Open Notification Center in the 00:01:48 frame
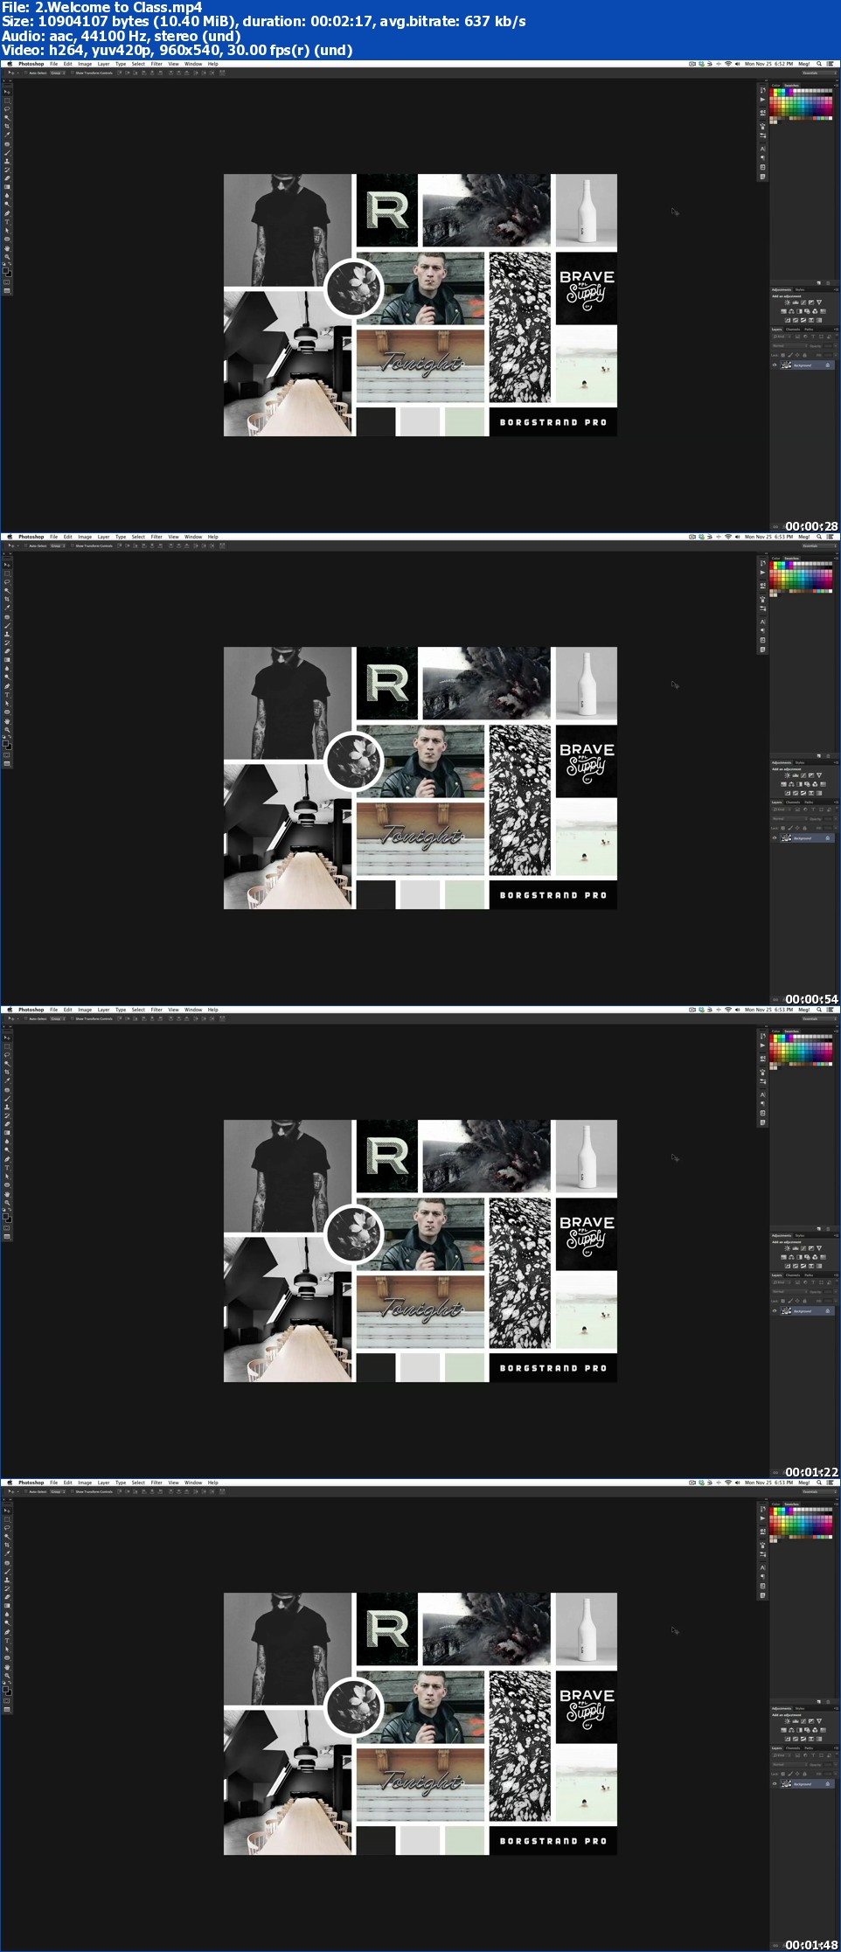The image size is (841, 1952). (x=830, y=1483)
